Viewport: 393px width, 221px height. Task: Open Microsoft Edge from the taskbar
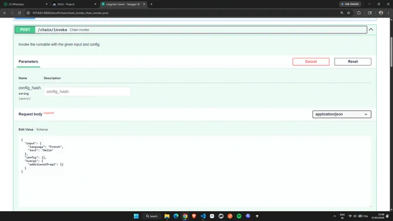coord(176,216)
